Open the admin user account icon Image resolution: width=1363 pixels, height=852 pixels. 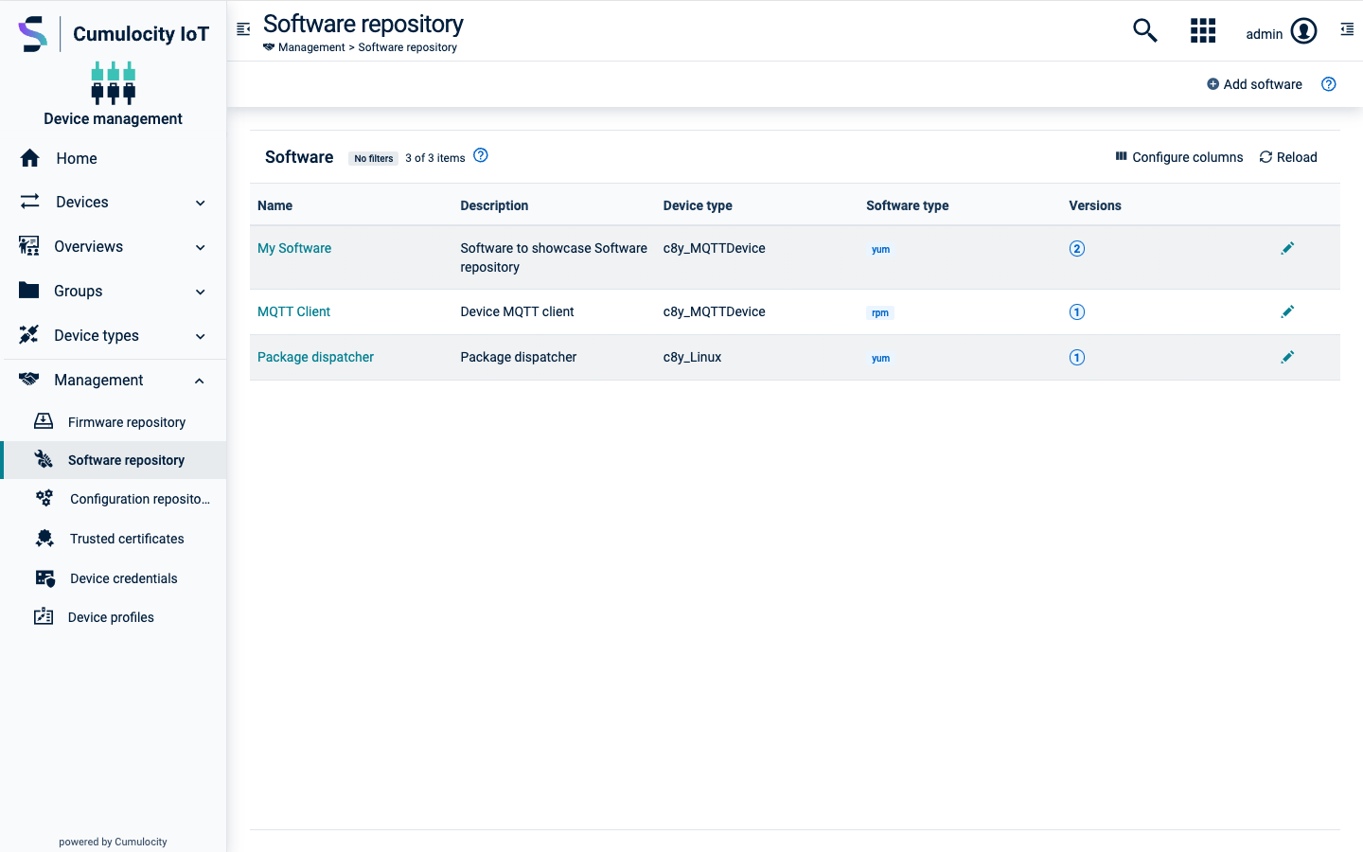click(1304, 31)
